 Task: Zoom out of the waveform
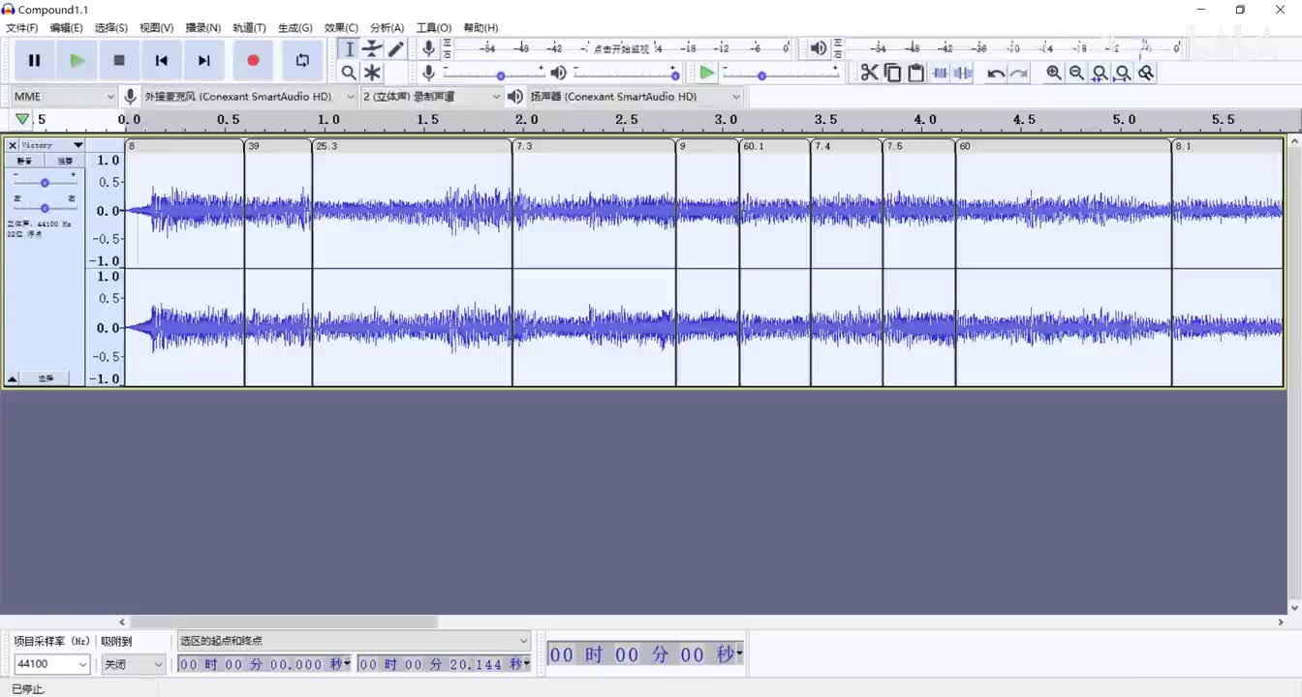pyautogui.click(x=1076, y=73)
